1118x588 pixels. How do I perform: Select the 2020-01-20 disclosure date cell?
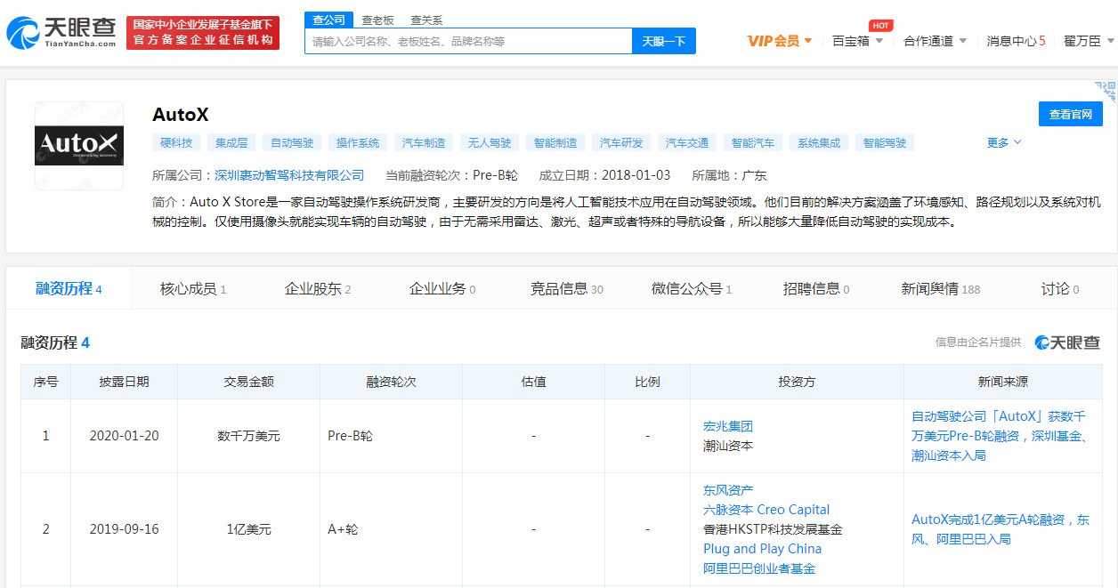click(125, 436)
